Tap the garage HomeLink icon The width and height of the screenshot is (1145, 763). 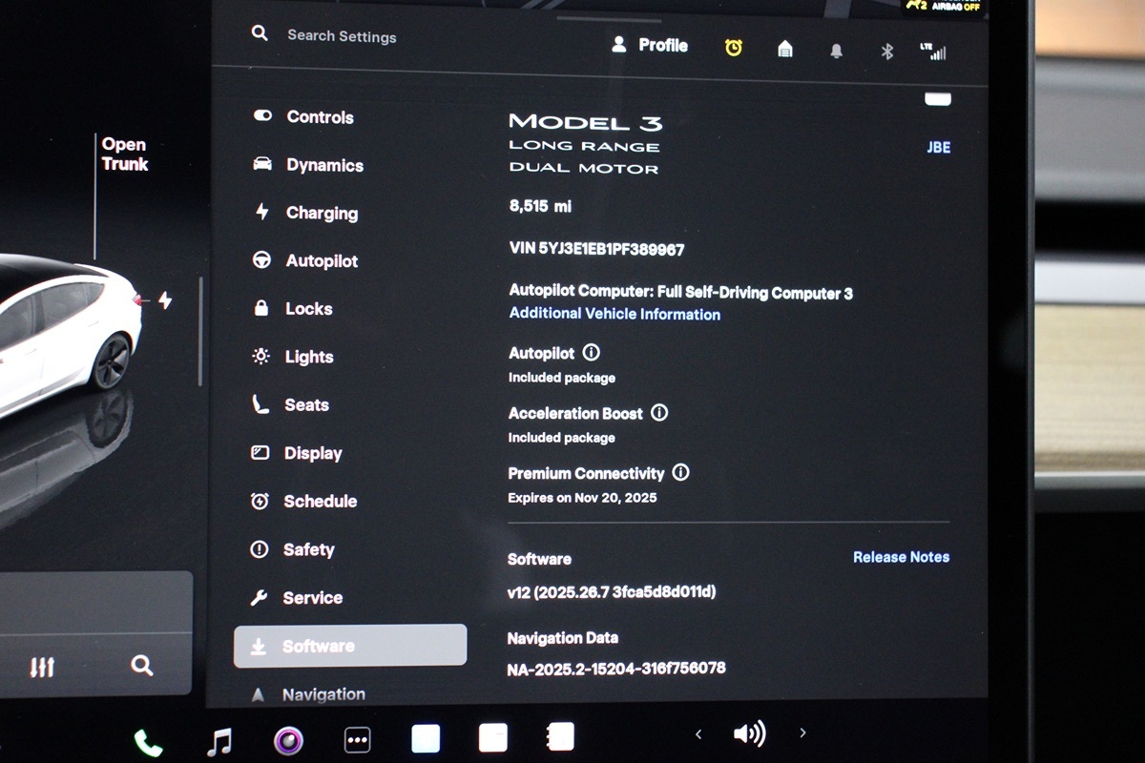(784, 49)
